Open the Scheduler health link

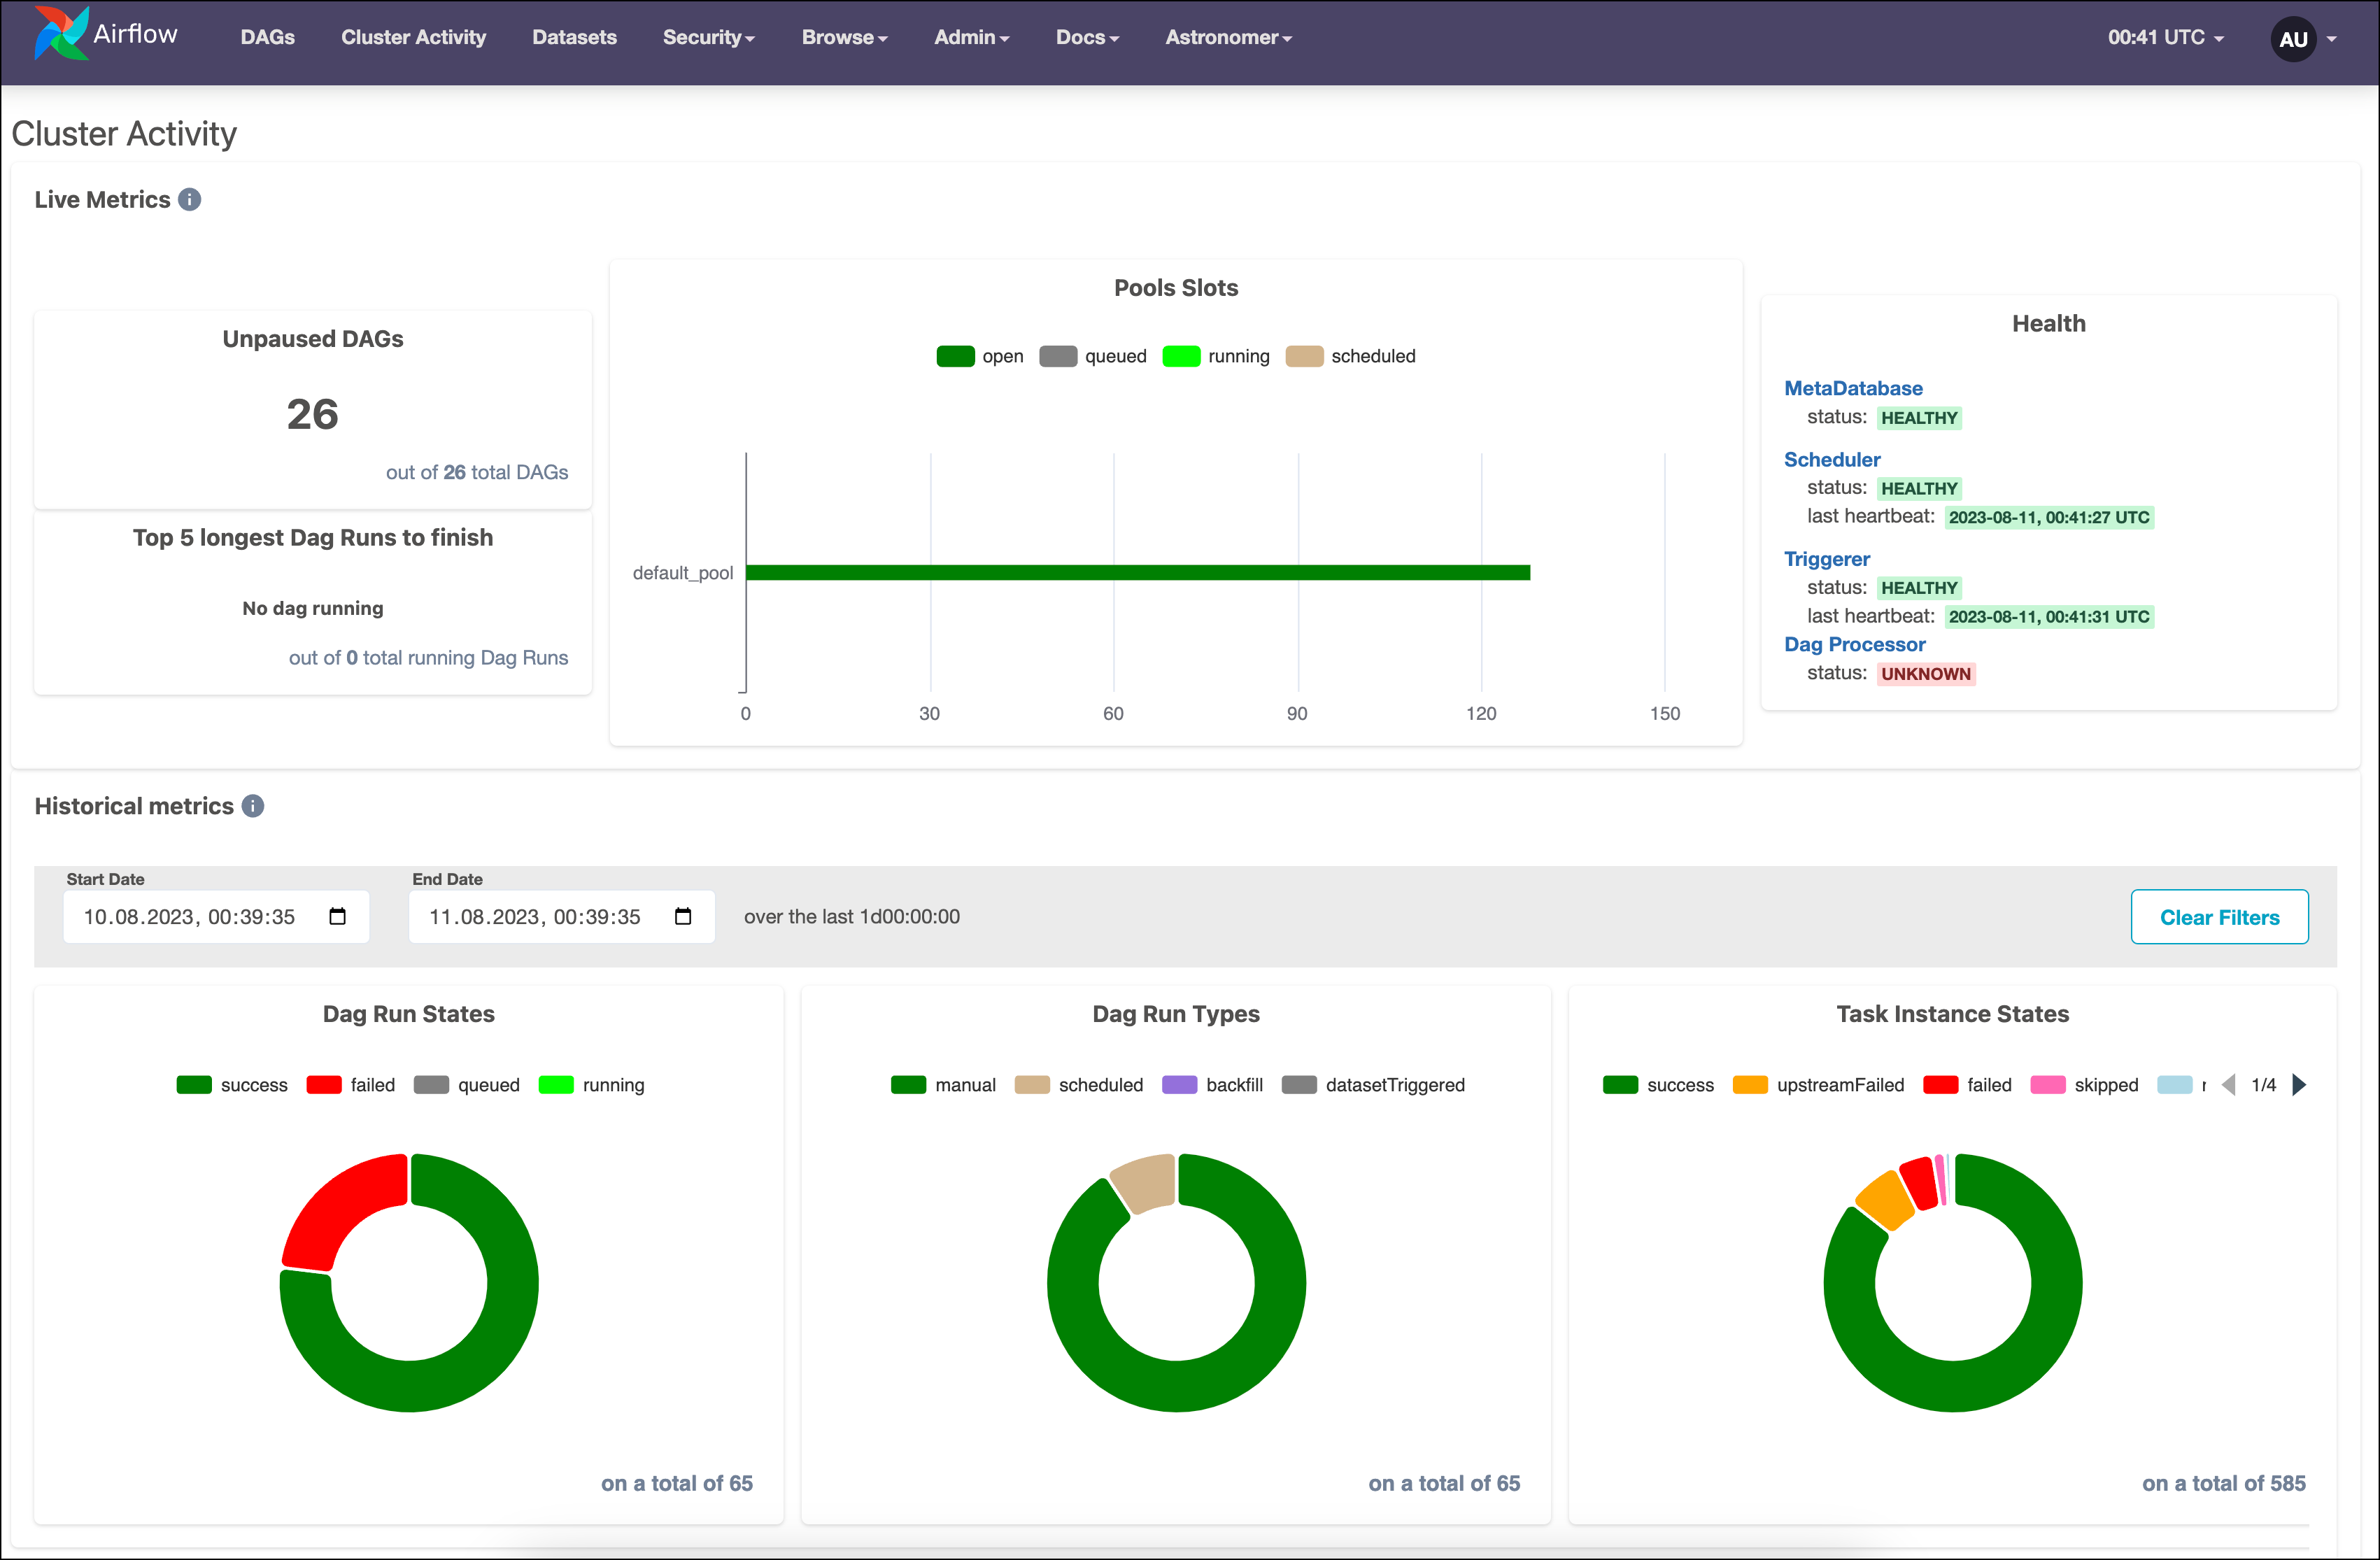click(1832, 459)
